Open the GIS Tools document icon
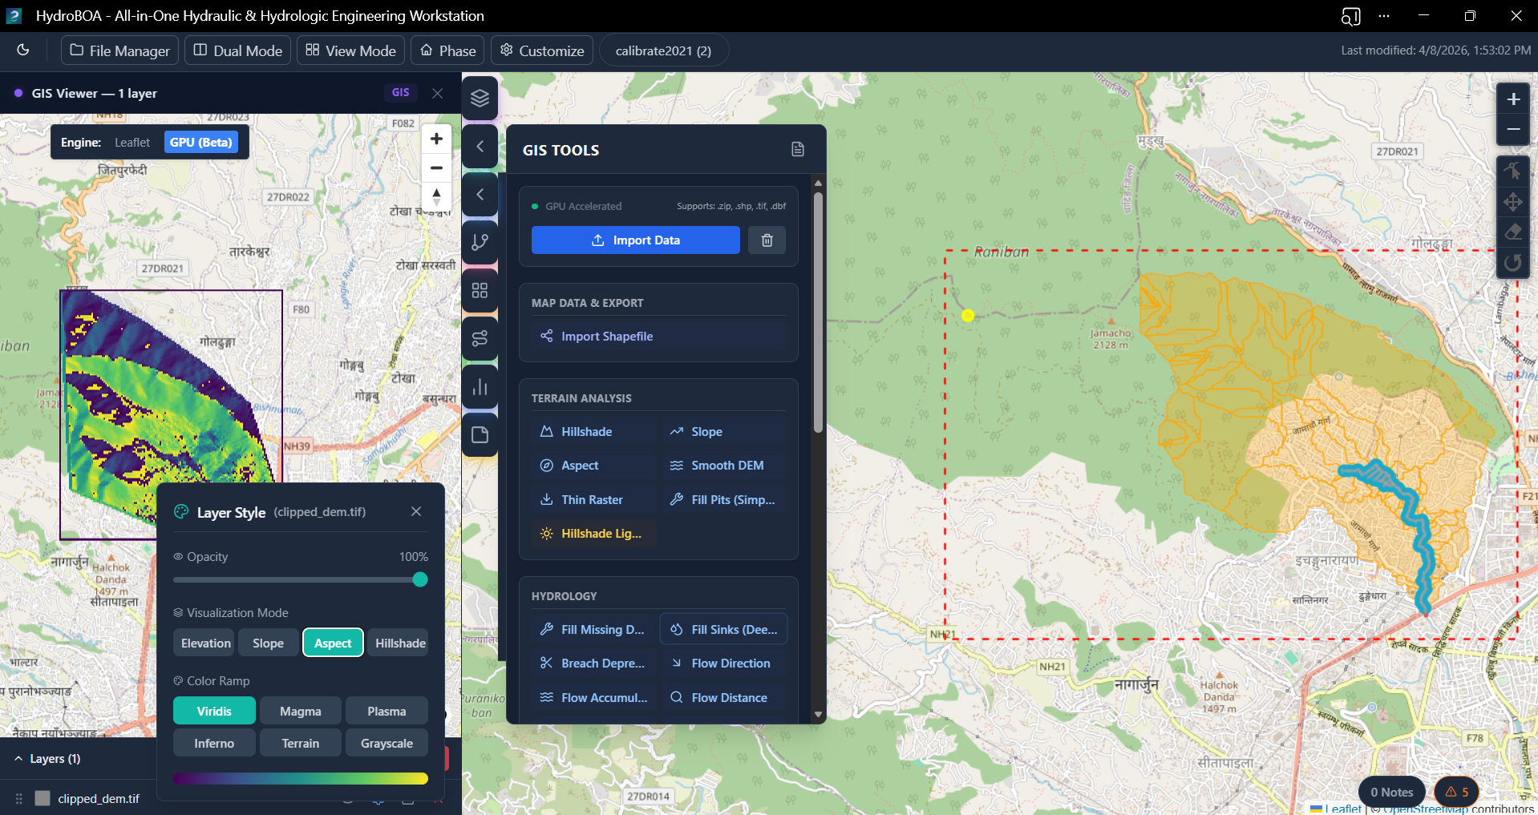1538x815 pixels. pyautogui.click(x=797, y=150)
